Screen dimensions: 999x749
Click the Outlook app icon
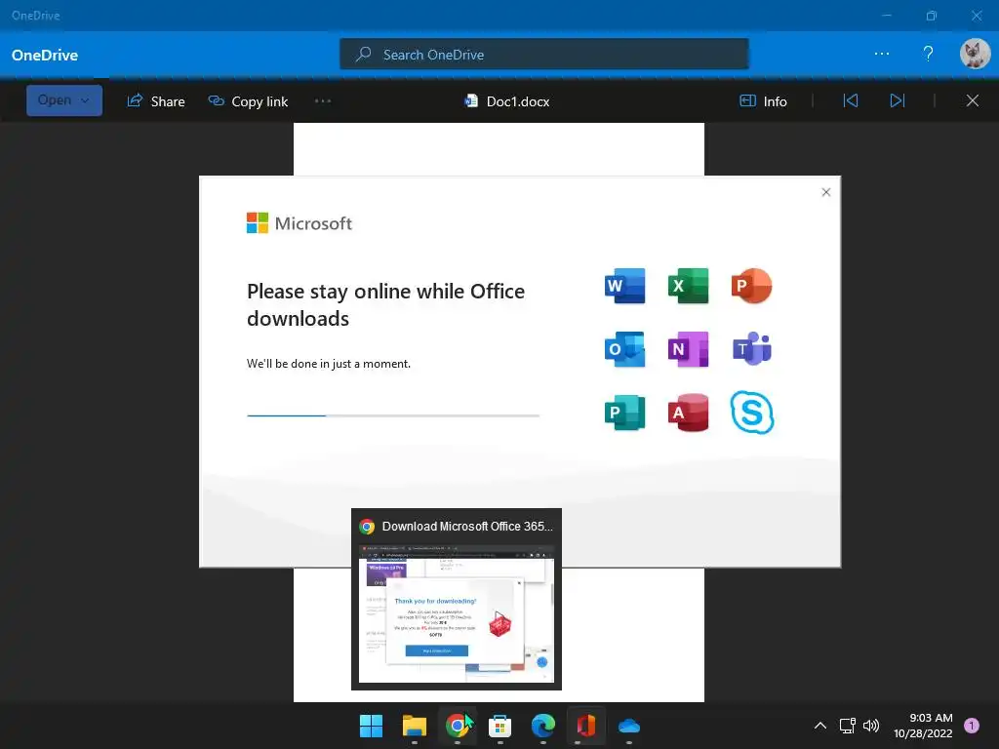624,349
